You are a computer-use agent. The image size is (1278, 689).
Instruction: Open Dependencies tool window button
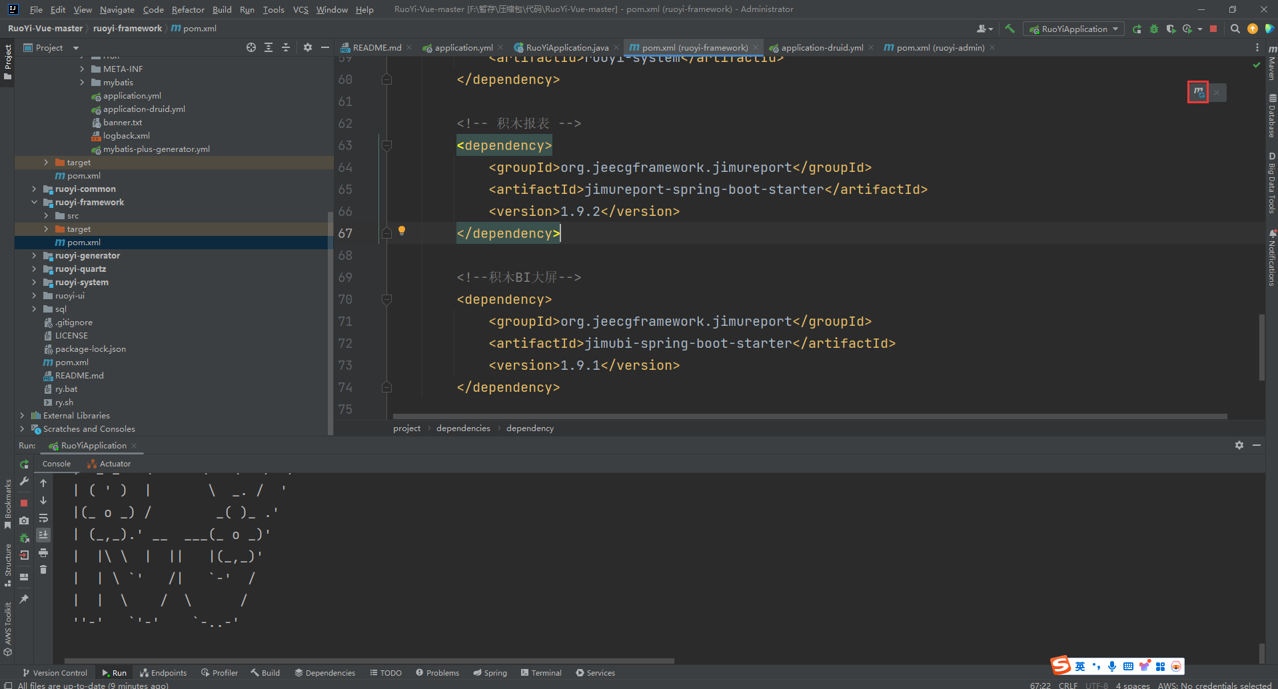[324, 673]
